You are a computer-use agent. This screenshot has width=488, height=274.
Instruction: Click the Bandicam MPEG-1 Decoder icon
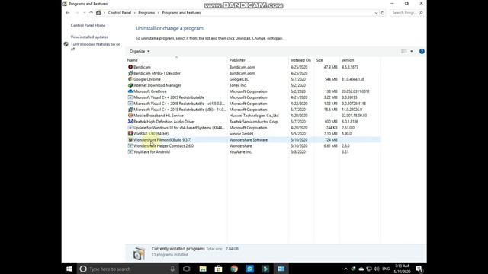pyautogui.click(x=130, y=73)
